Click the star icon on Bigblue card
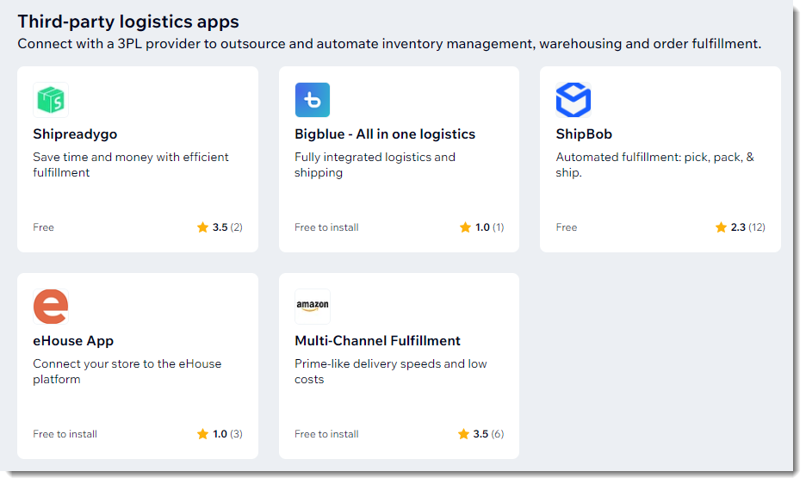The width and height of the screenshot is (806, 484). point(465,227)
